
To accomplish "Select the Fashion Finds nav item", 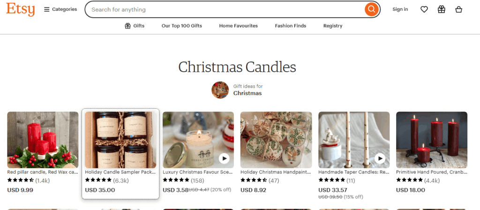I will (x=291, y=26).
